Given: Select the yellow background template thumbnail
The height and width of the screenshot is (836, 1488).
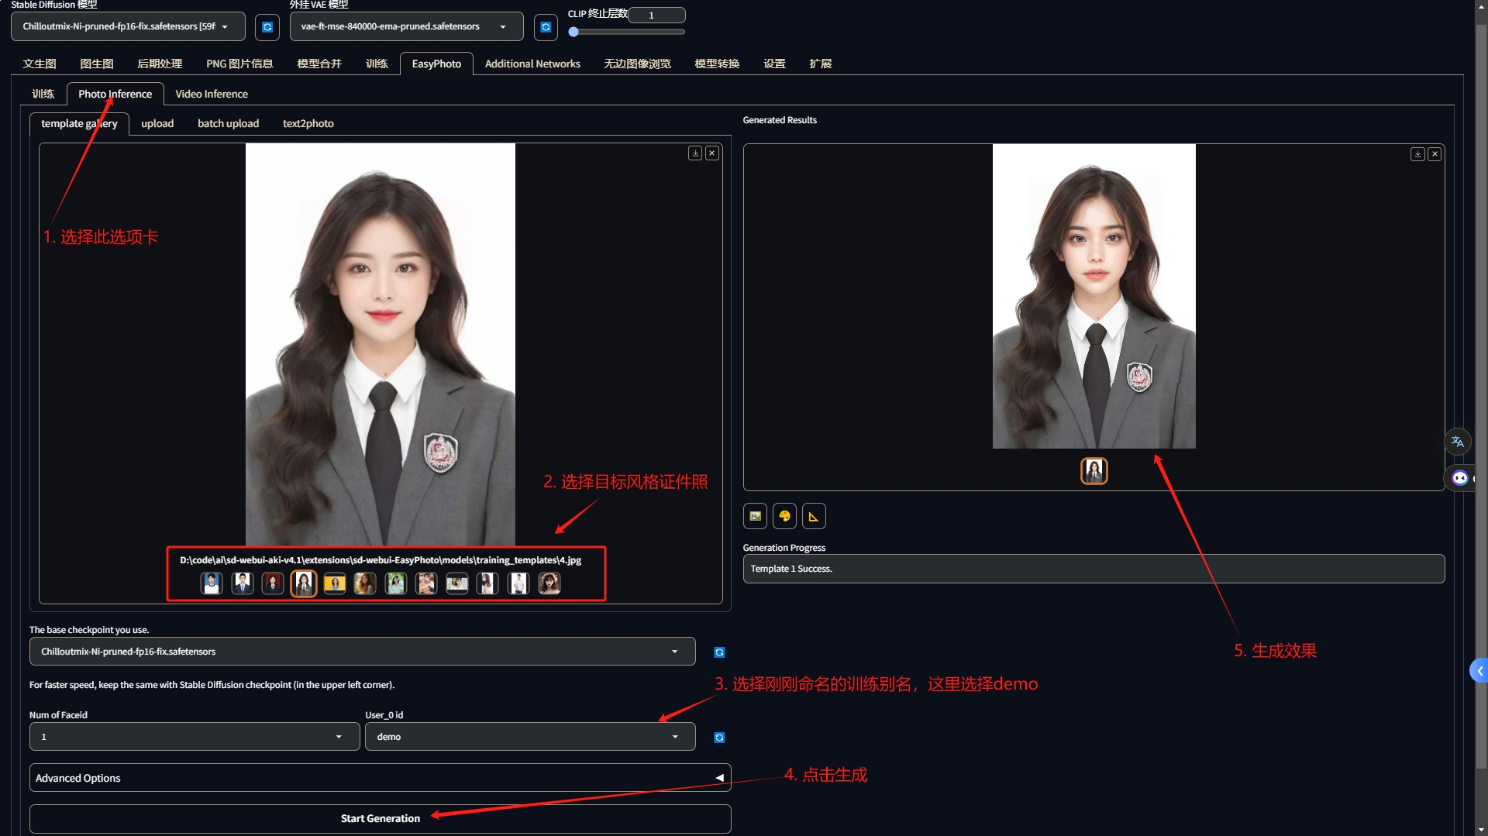Looking at the screenshot, I should (334, 583).
